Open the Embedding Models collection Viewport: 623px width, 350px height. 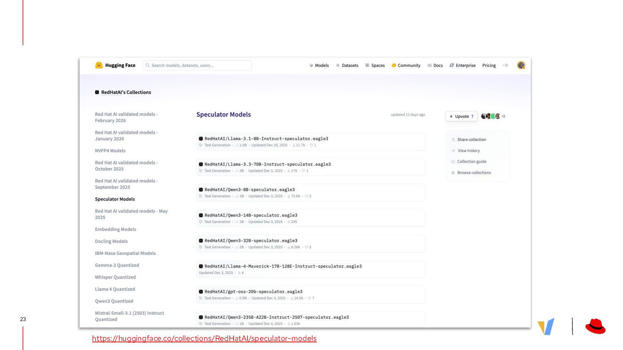[x=116, y=229]
